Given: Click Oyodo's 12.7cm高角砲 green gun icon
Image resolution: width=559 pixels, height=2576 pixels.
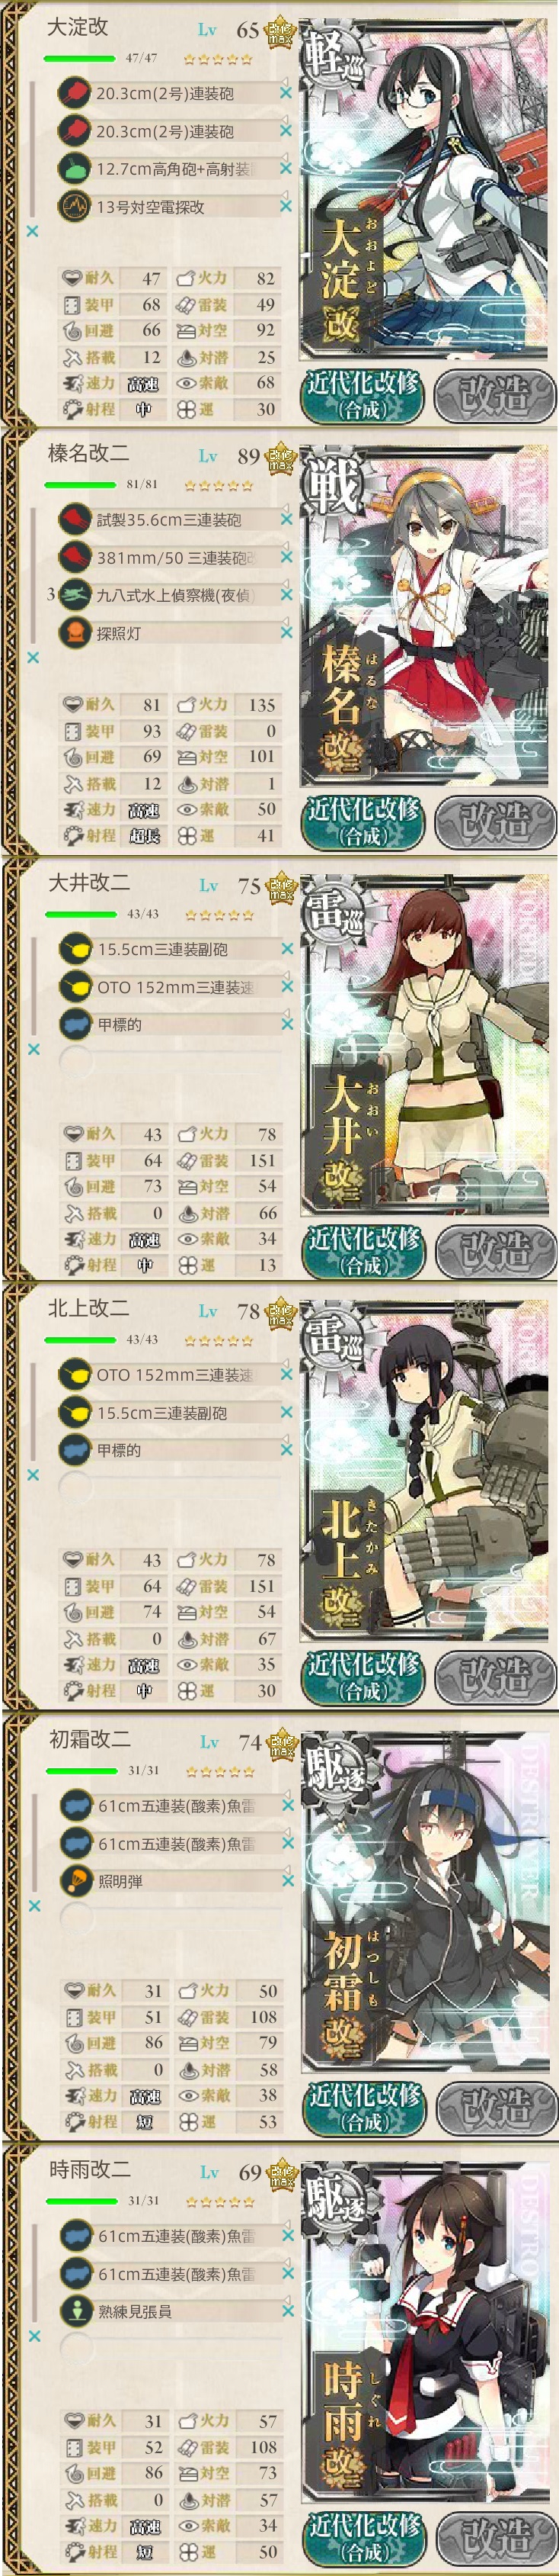Looking at the screenshot, I should (x=74, y=169).
